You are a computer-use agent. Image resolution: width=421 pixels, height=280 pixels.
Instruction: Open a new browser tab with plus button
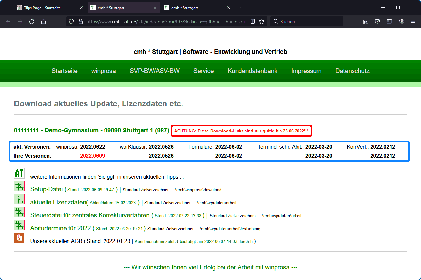241,8
